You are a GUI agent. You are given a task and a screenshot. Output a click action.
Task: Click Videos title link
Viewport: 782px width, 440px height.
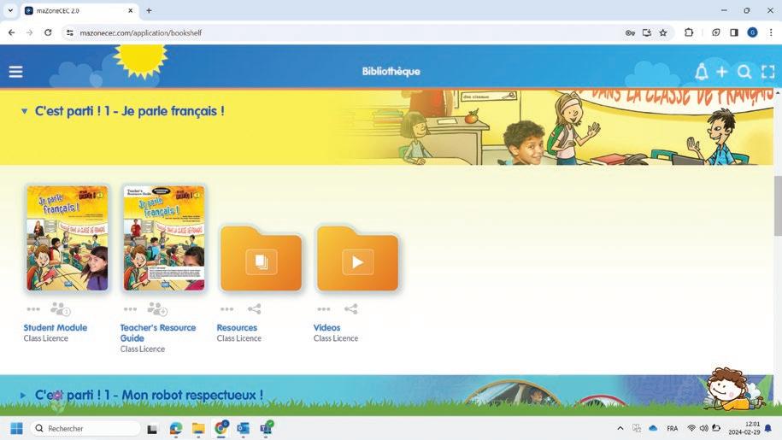pos(326,327)
